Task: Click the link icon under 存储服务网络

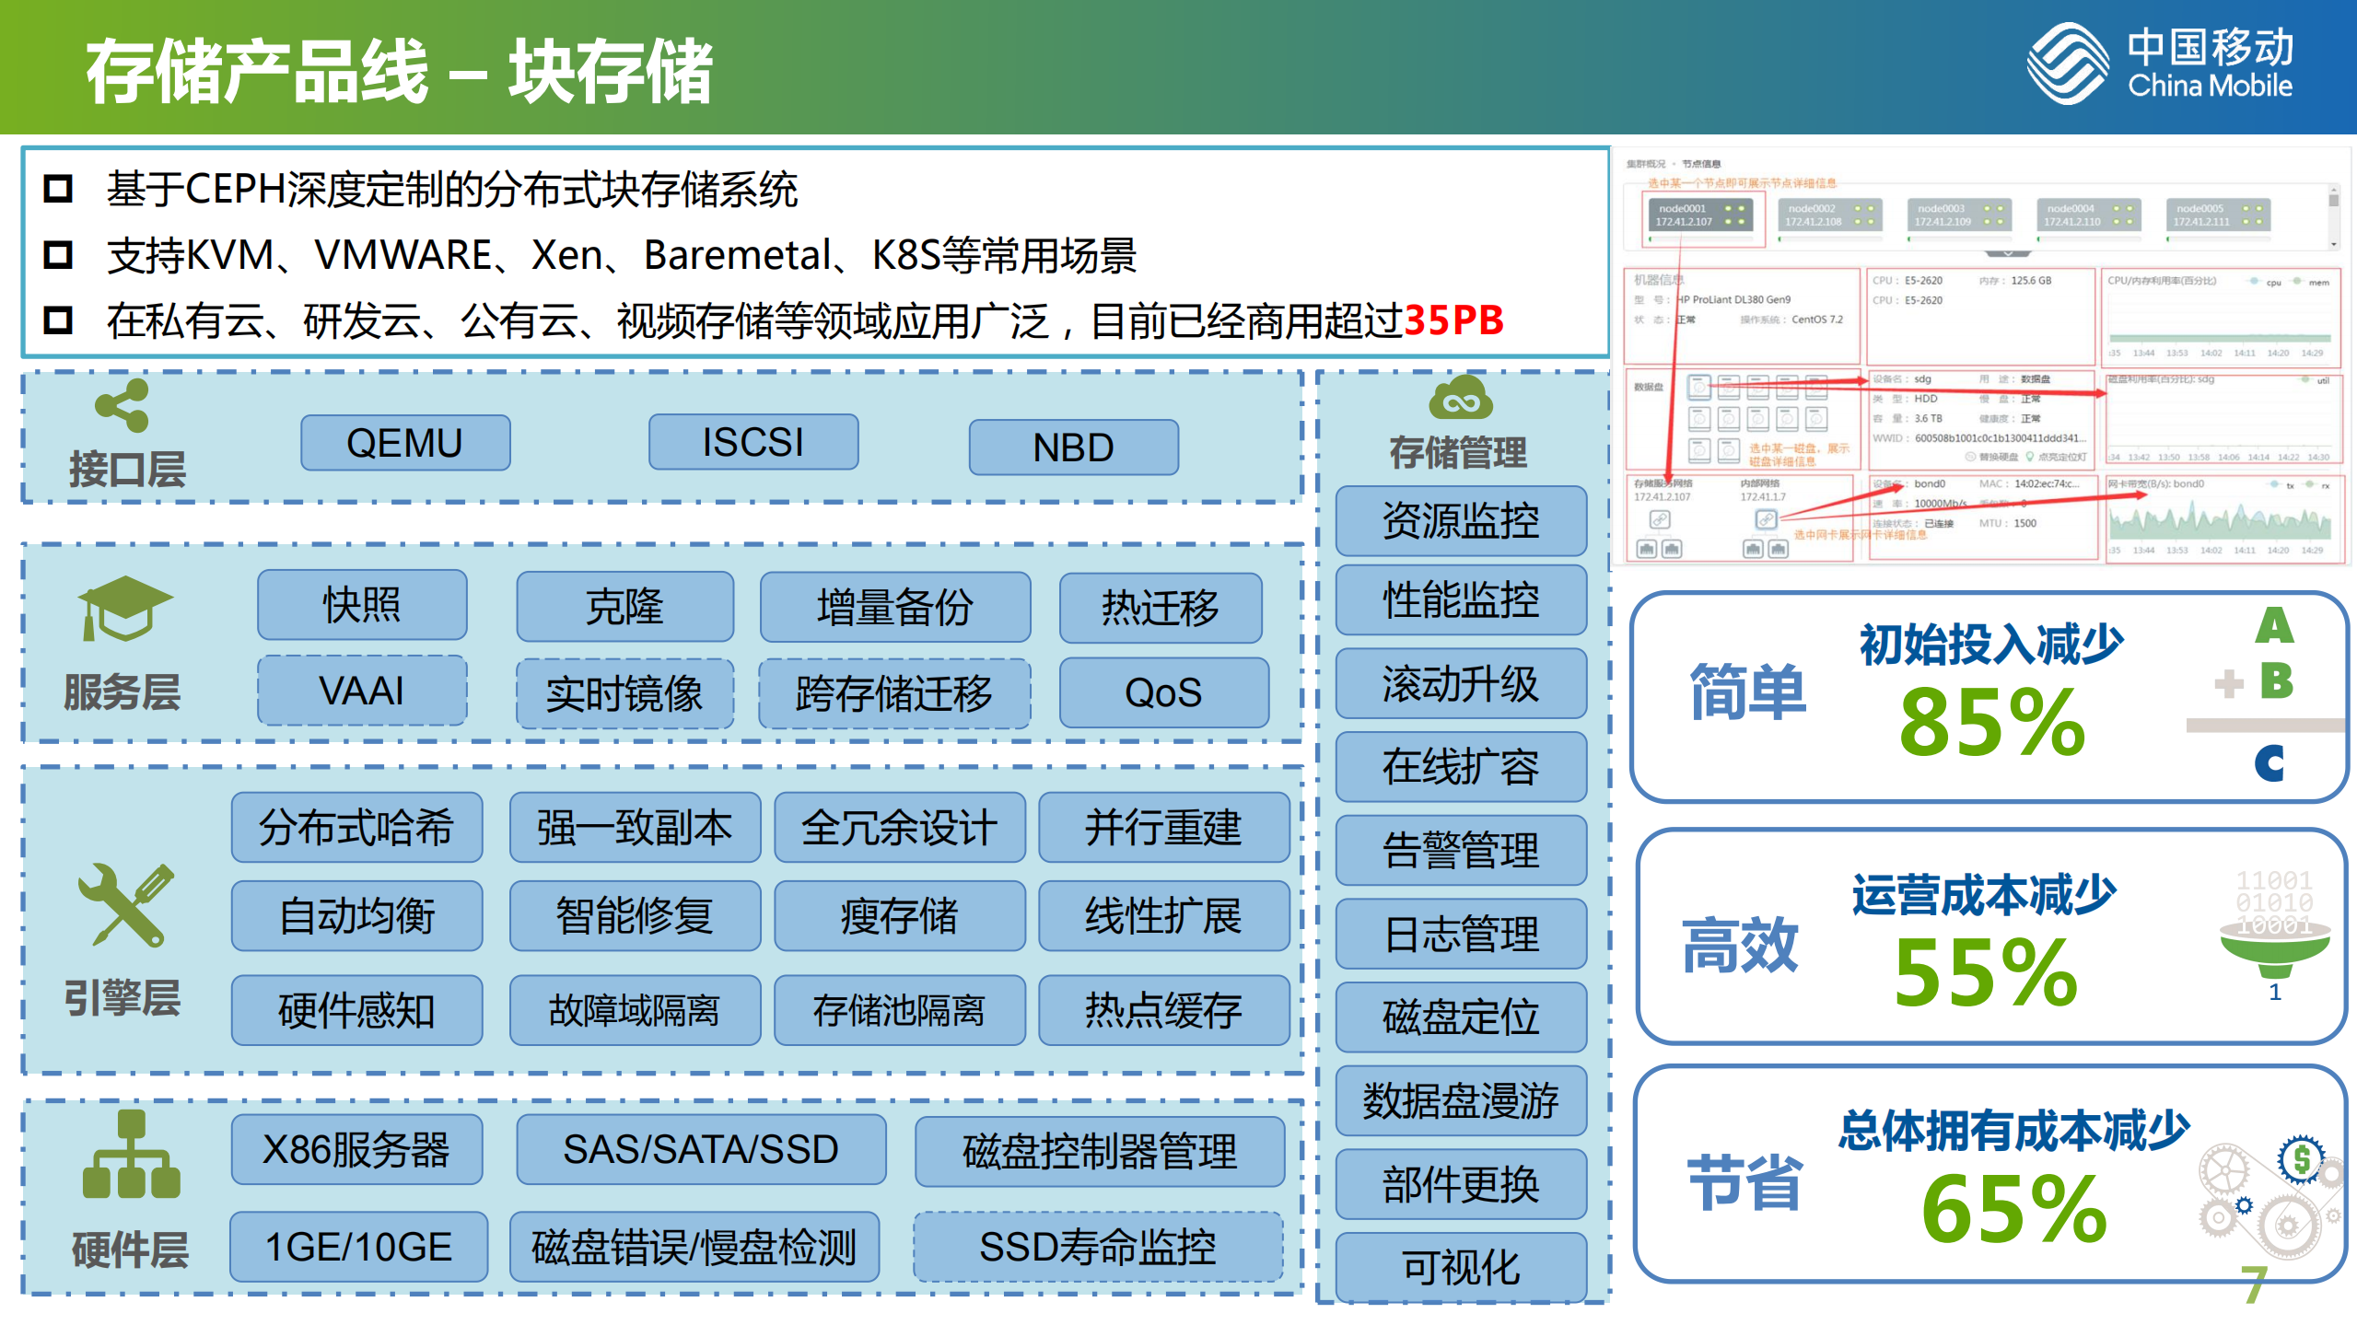Action: pyautogui.click(x=1660, y=518)
